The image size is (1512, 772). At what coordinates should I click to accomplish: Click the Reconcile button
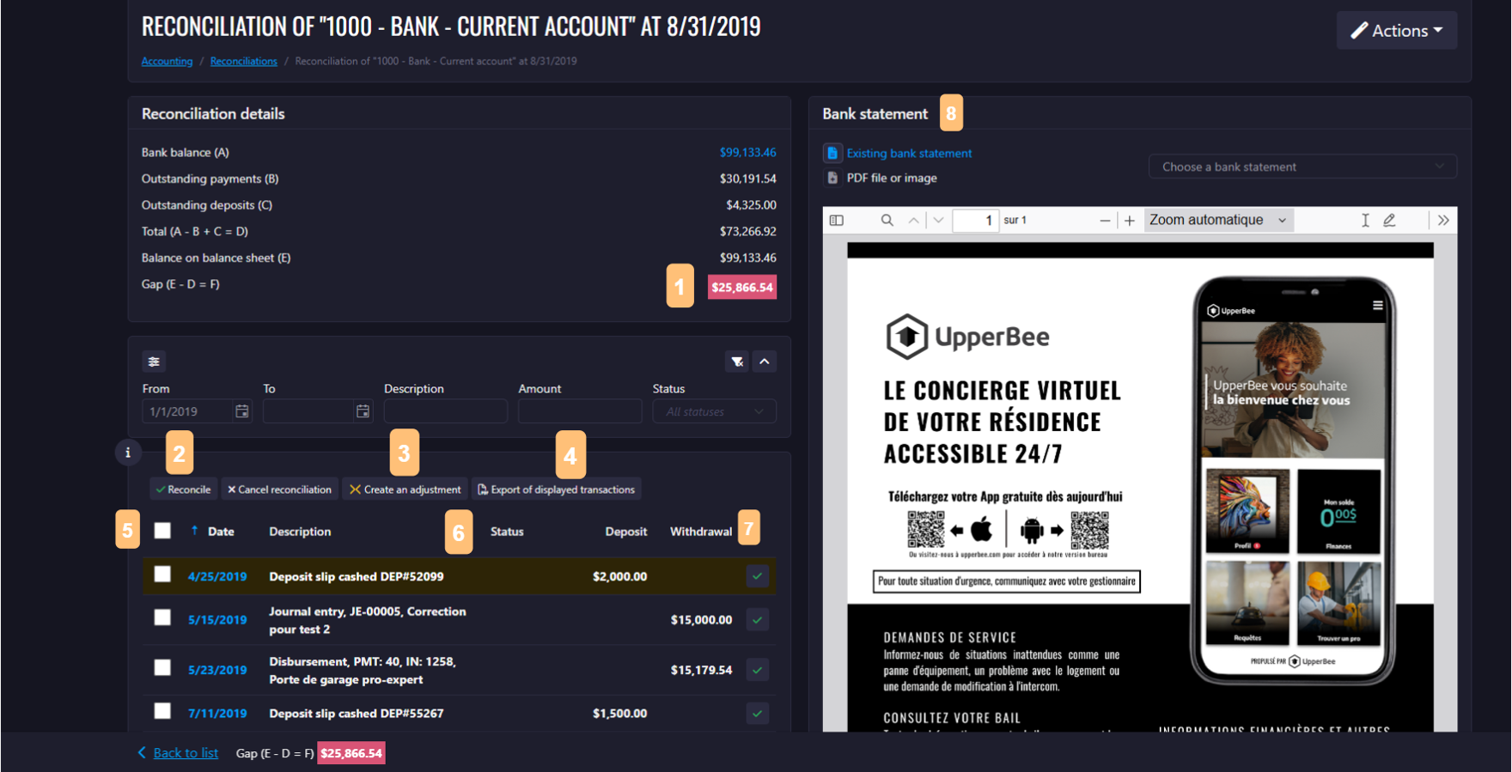183,489
